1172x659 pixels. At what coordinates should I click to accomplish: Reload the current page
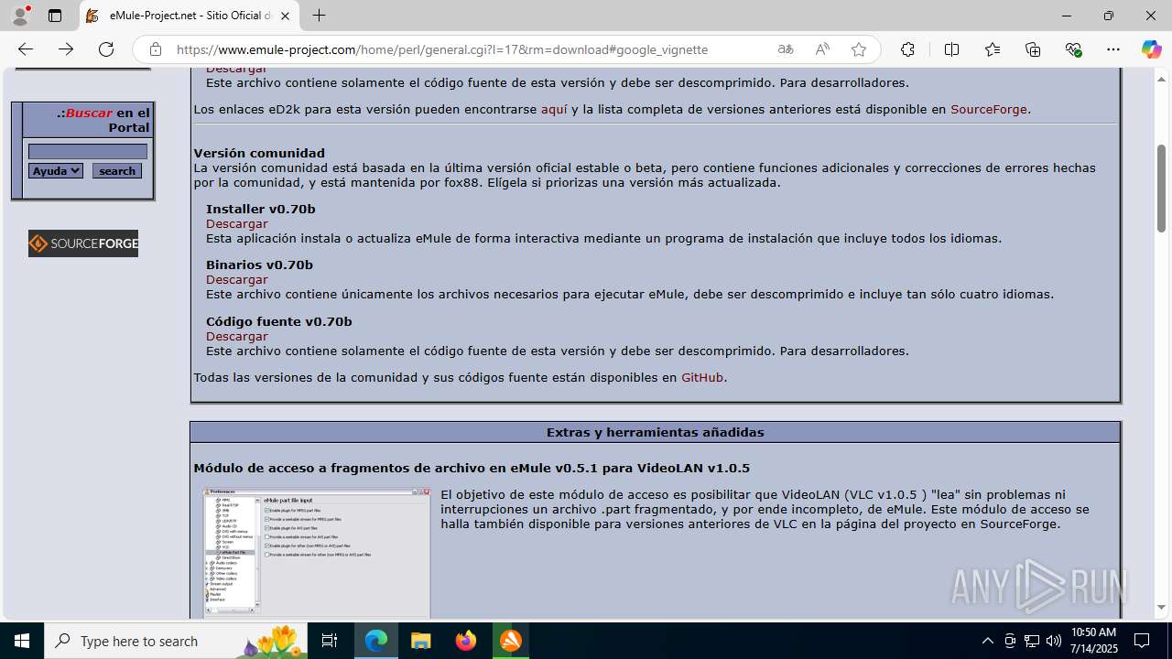[106, 49]
